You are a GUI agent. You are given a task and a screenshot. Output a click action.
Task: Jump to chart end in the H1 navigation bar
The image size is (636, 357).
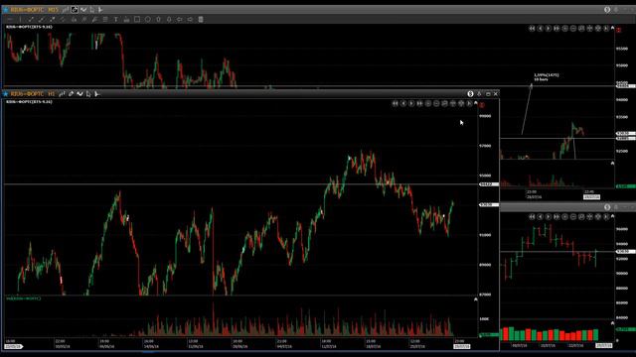coord(419,104)
